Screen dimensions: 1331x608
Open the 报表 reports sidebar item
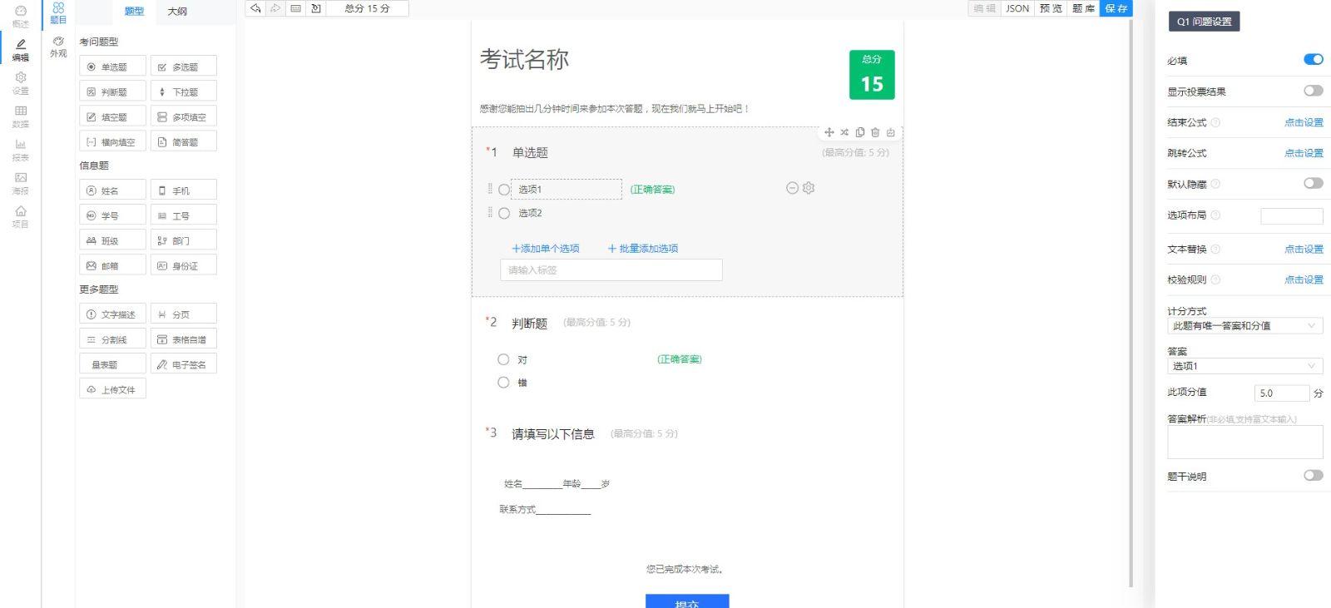click(x=20, y=150)
